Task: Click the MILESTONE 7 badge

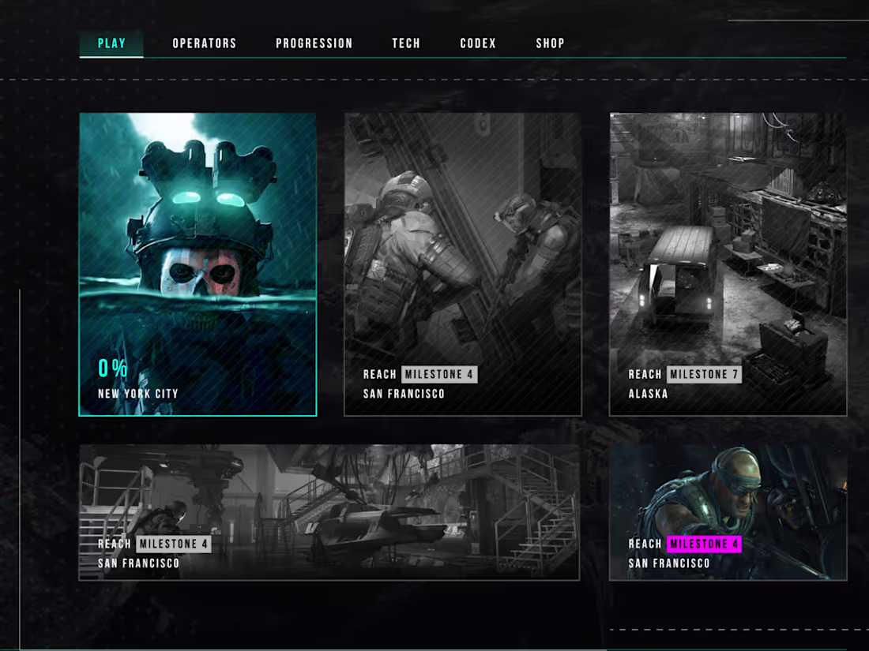Action: click(704, 374)
